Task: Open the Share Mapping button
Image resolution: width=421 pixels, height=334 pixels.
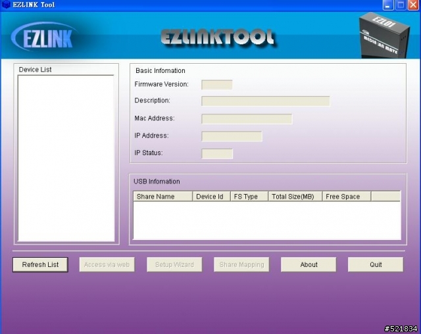Action: (x=241, y=265)
